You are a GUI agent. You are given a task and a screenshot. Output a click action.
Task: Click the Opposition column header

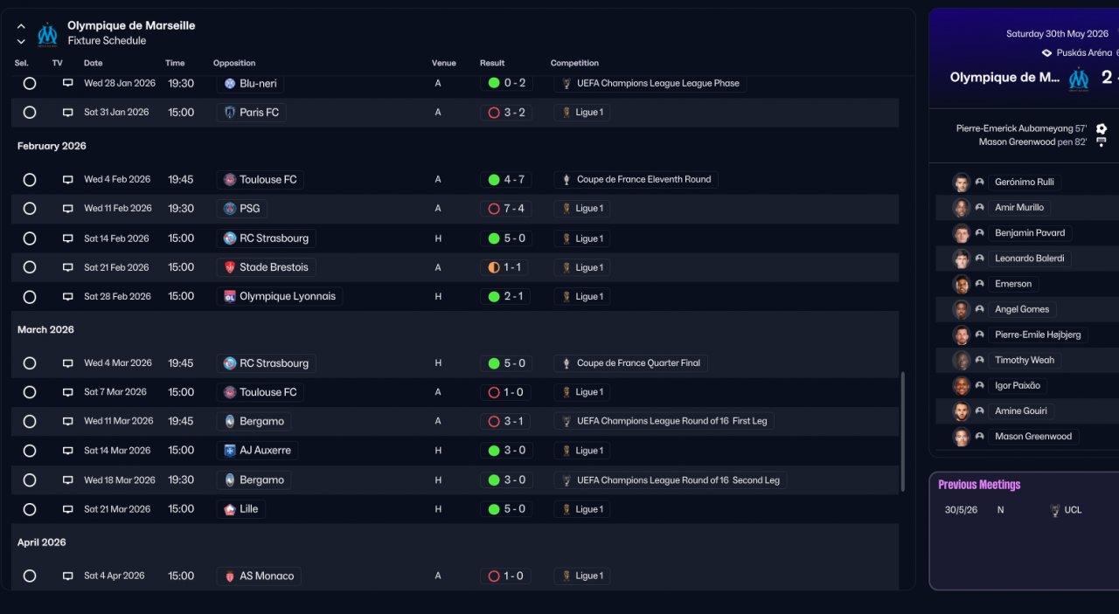(234, 63)
